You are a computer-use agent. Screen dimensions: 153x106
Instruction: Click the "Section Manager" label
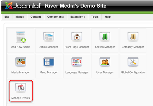coord(105,47)
